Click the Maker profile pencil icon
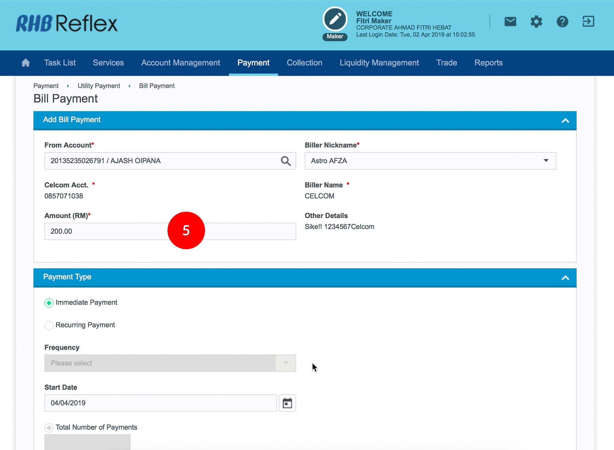614x450 pixels. click(x=335, y=19)
